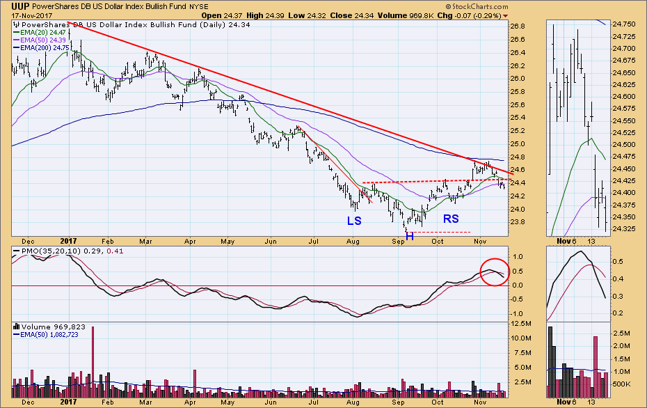Click Apr on the bottom volume date axis
The image size is (647, 408).
click(190, 402)
